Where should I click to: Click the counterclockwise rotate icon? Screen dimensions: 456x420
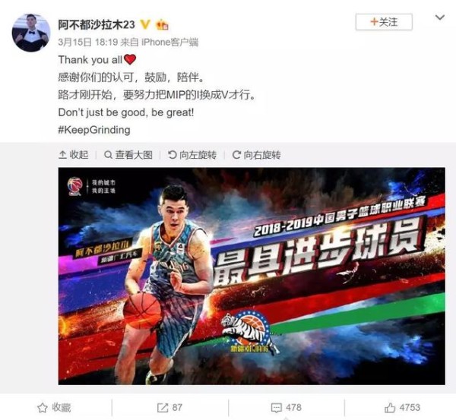tap(173, 155)
